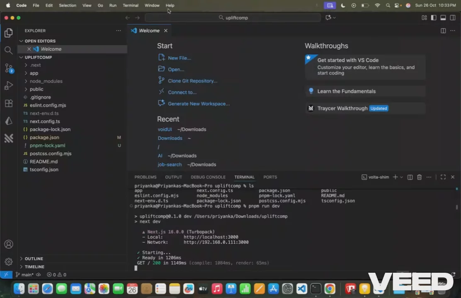Open the Explorer view in activity bar
The height and width of the screenshot is (298, 461).
[x=9, y=33]
